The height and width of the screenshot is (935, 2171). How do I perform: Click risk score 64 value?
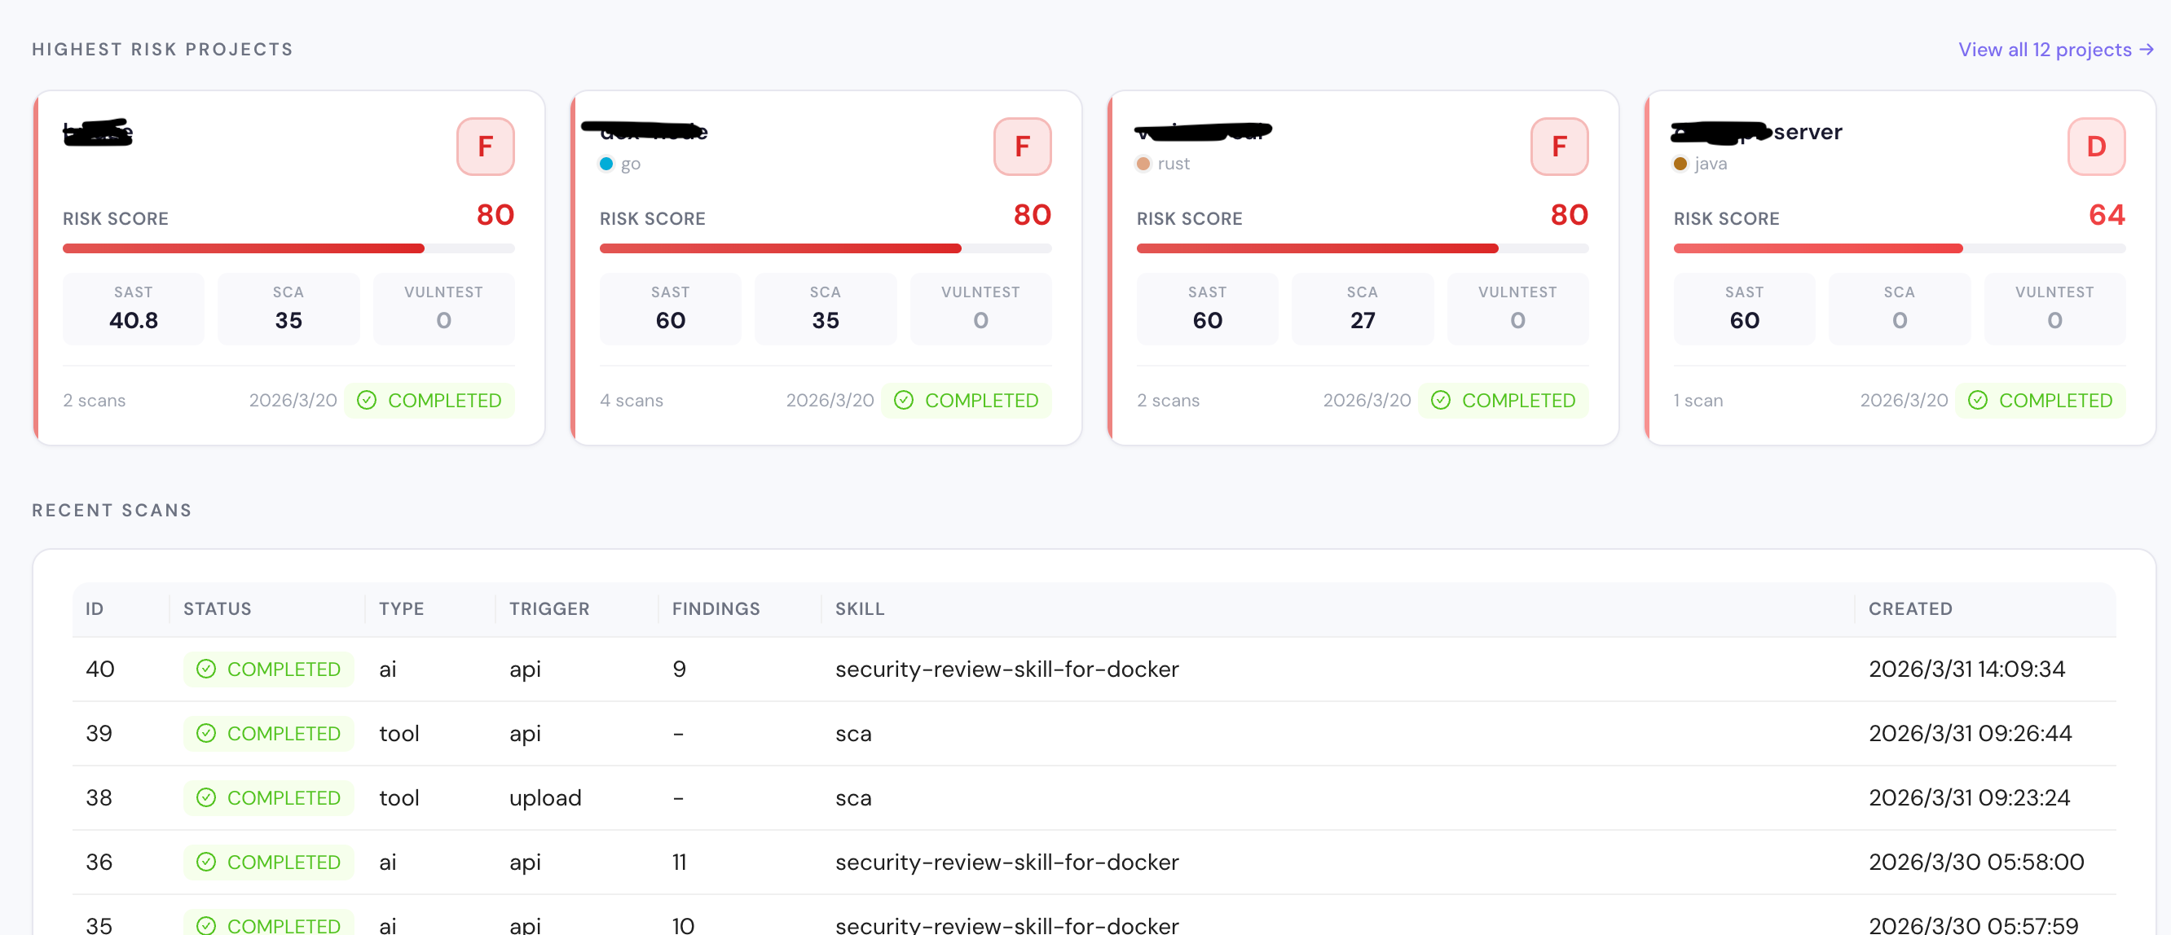click(2106, 215)
